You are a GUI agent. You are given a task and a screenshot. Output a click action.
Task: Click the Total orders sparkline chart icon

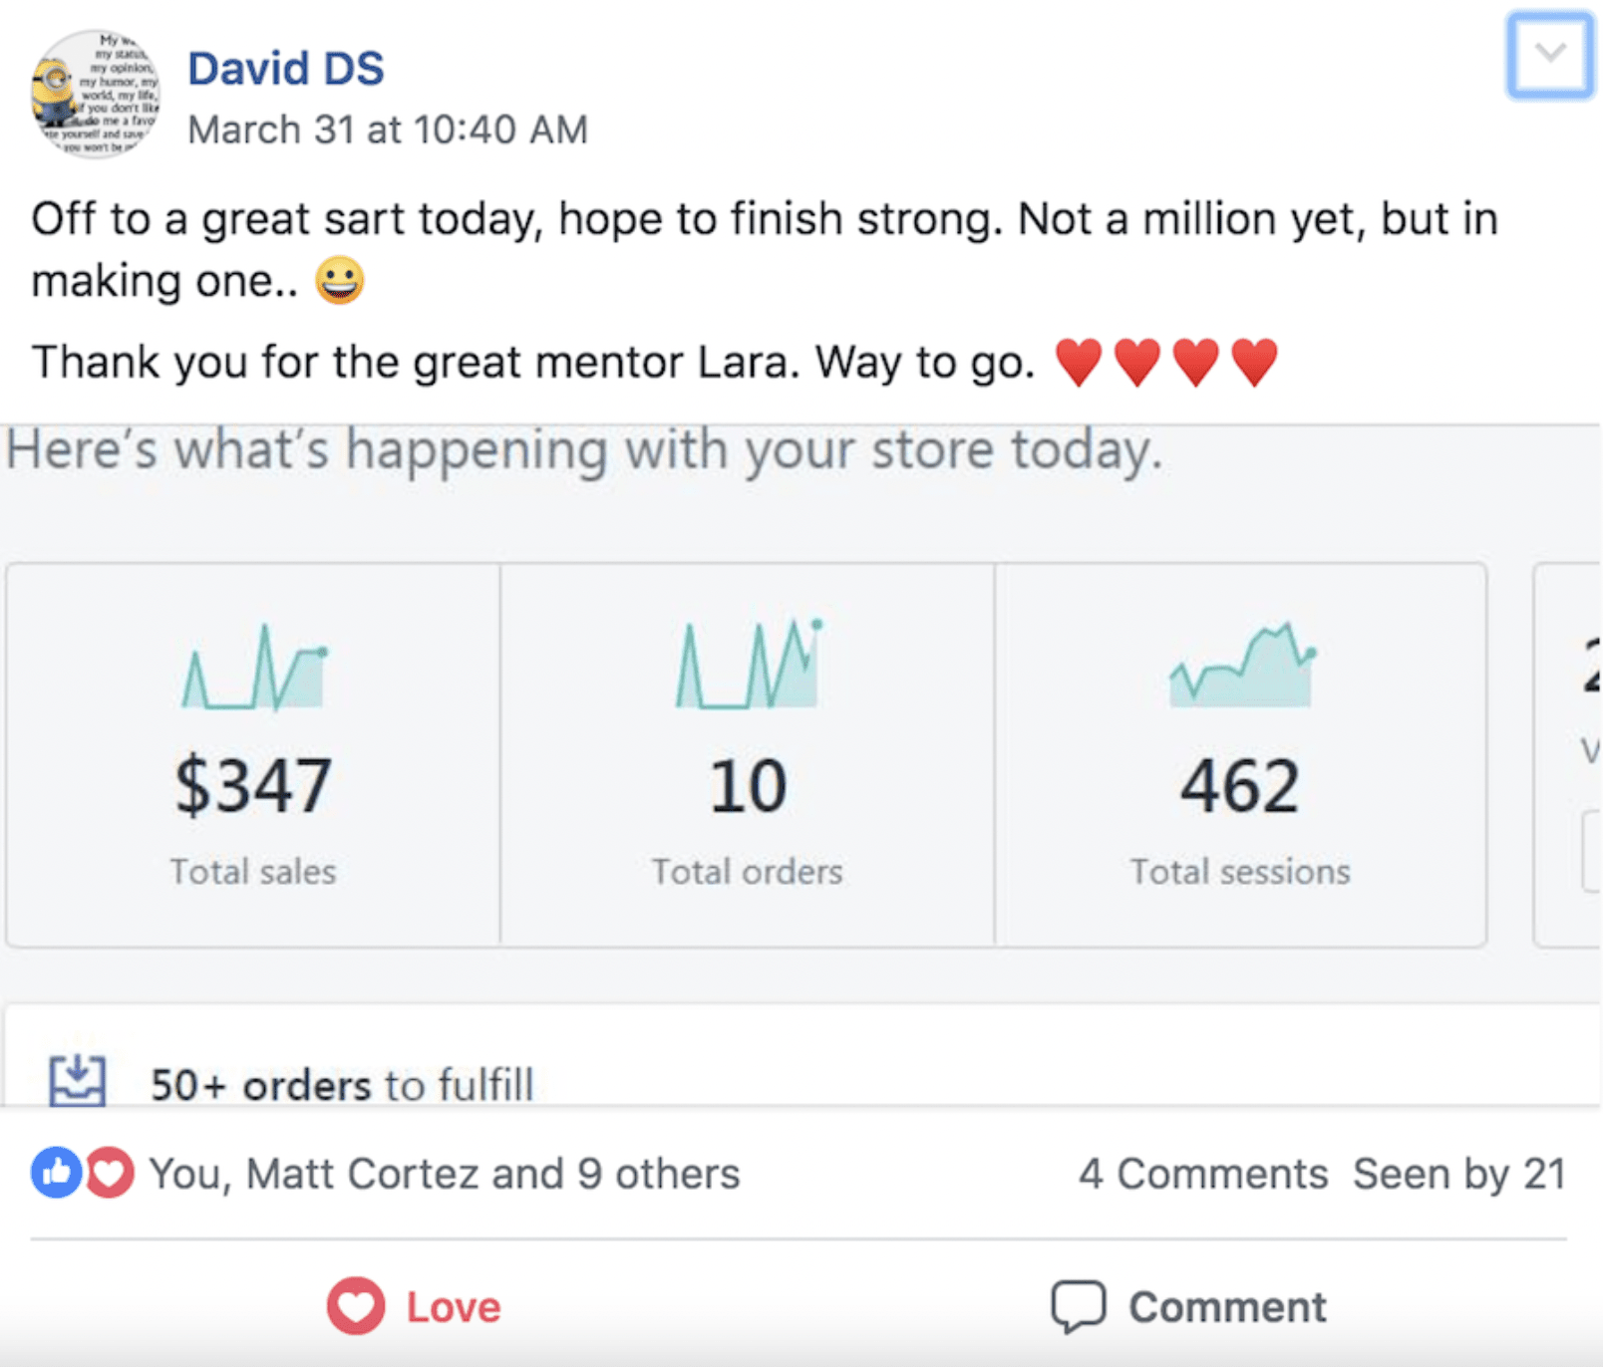click(749, 666)
